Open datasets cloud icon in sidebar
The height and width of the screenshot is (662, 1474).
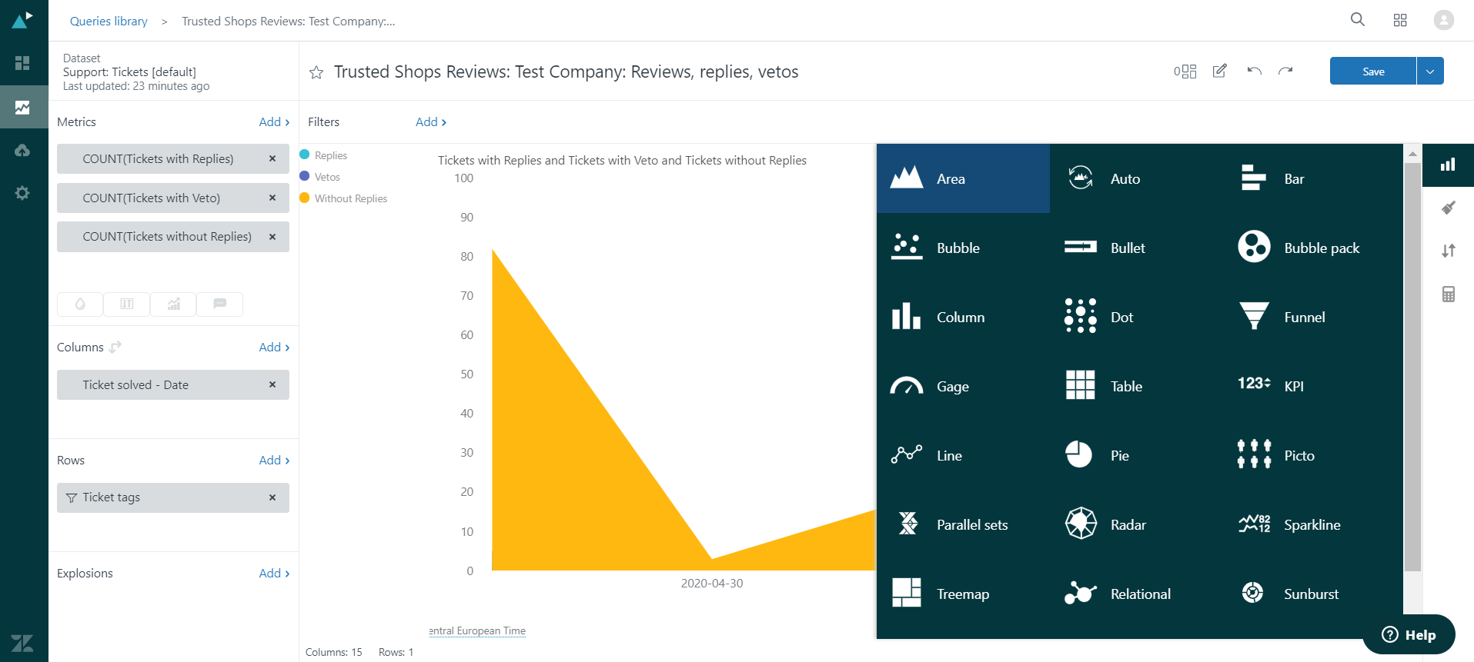22,150
